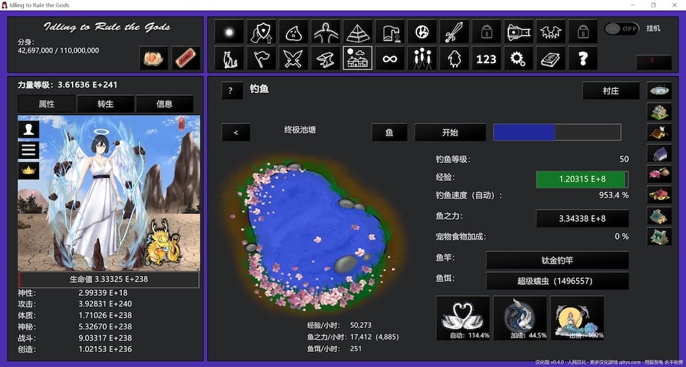Open the cat pets menu icon

229,58
